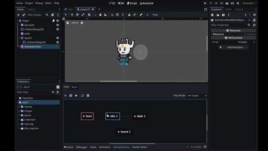Click the Instantiate Child Scene link icon
This screenshot has height=151, width=268.
tap(24, 15)
